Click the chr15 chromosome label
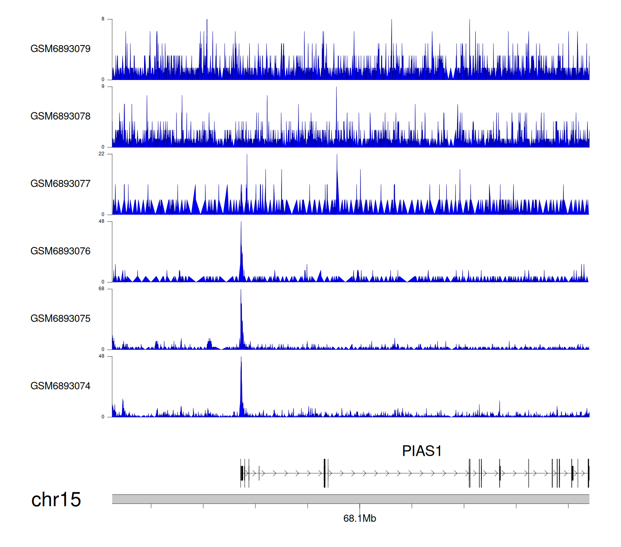This screenshot has height=547, width=621. (x=56, y=499)
